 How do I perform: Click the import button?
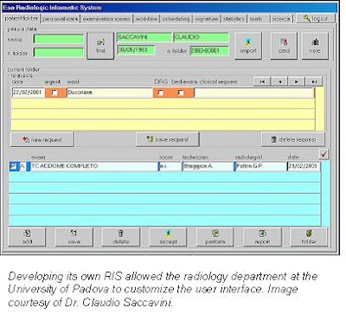click(x=248, y=46)
